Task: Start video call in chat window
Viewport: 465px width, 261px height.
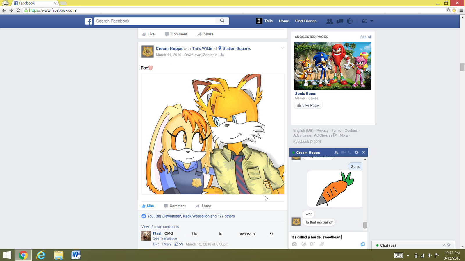Action: coord(343,153)
